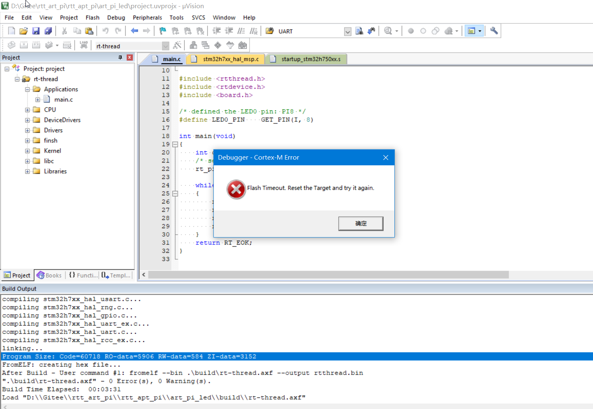
Task: Collapse the Project: project root node
Action: [7, 69]
